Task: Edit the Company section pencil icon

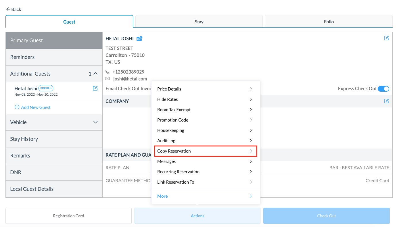Action: (386, 101)
